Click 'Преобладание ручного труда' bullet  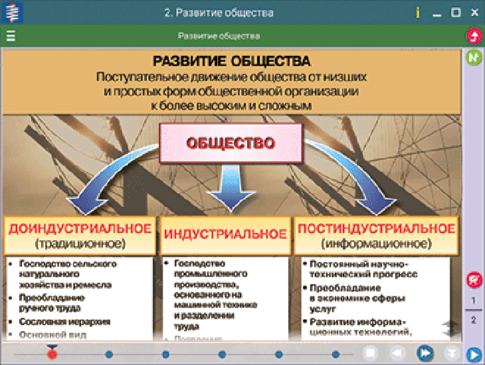52,303
